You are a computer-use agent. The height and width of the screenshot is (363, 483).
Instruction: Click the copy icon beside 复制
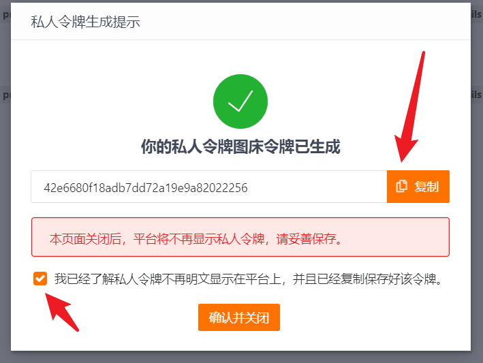coord(401,187)
